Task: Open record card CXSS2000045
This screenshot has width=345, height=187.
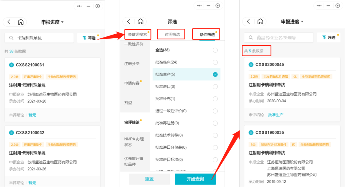Action: pos(292,90)
